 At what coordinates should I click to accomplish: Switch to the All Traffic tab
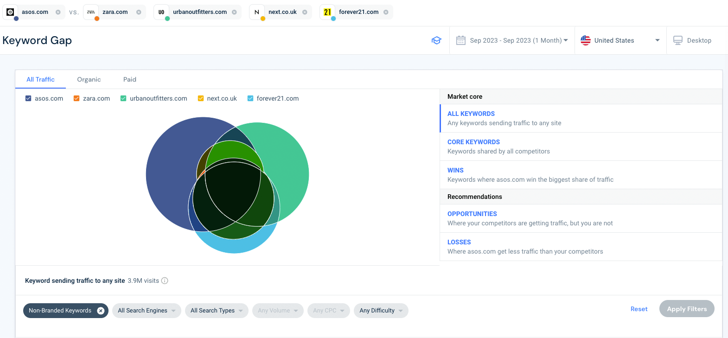[40, 79]
